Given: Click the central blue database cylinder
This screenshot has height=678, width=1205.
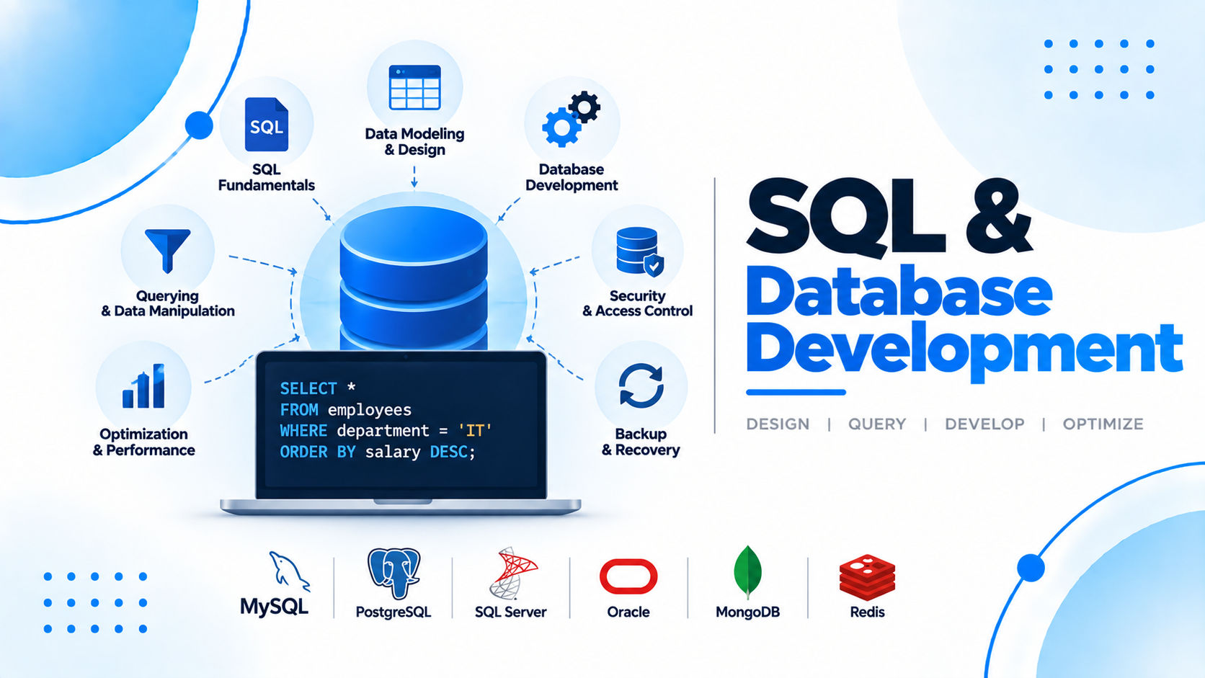Looking at the screenshot, I should coord(414,277).
